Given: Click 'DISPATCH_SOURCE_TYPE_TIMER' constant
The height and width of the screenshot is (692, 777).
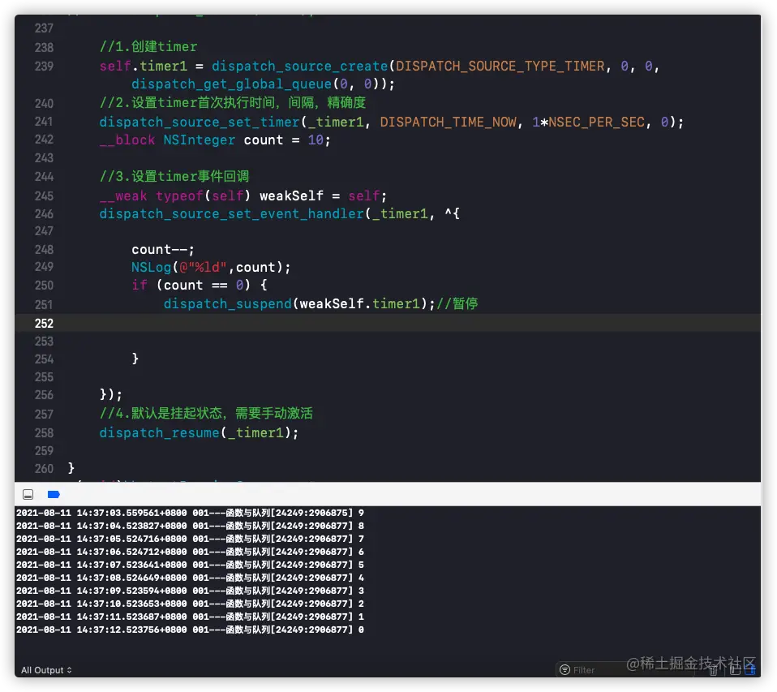Looking at the screenshot, I should click(x=500, y=66).
